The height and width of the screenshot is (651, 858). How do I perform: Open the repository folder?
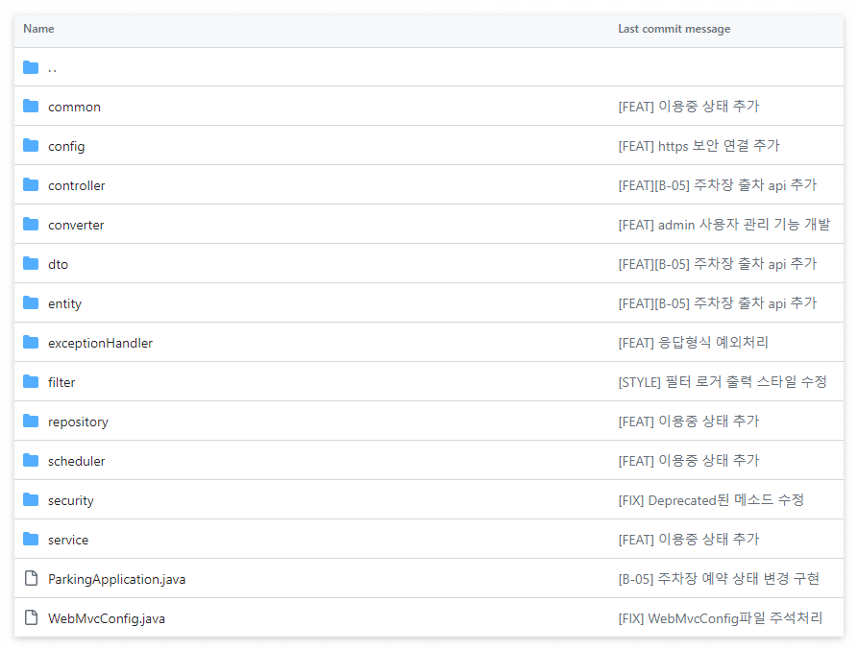click(x=78, y=422)
